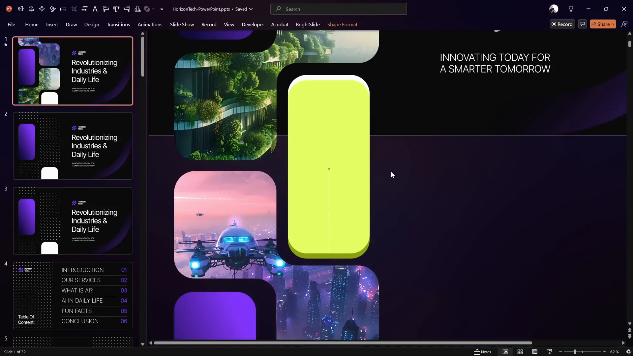Open the Developer menu item

click(x=253, y=24)
